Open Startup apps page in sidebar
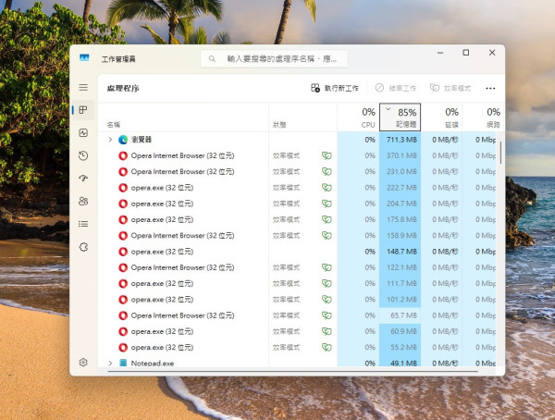This screenshot has height=420, width=555. (83, 179)
